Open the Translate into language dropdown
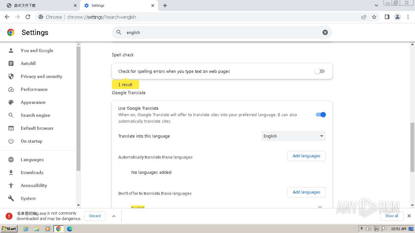The width and height of the screenshot is (415, 233). (x=293, y=136)
